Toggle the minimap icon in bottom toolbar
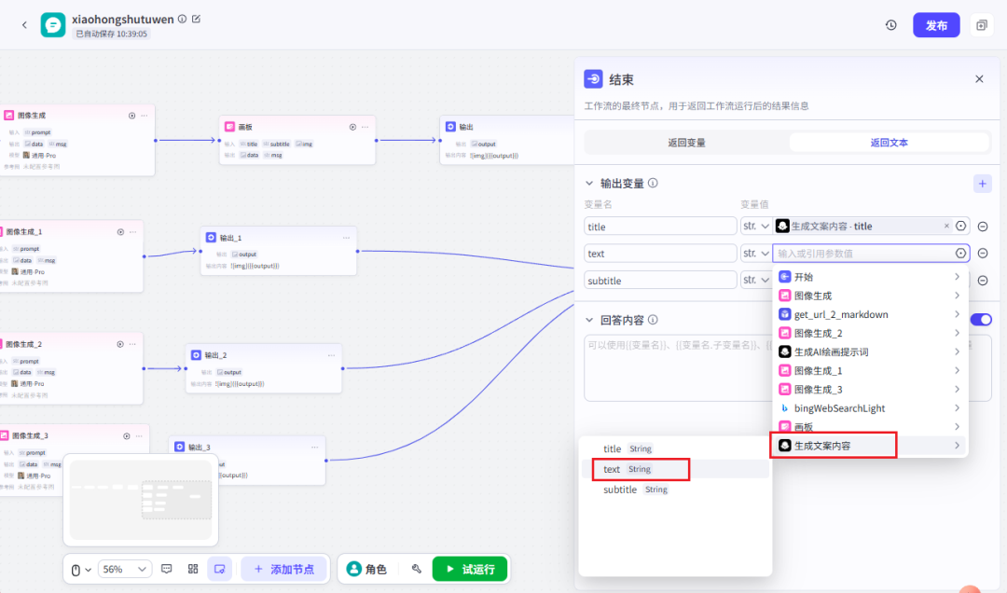Screen dimensions: 1007x593 click(x=220, y=570)
